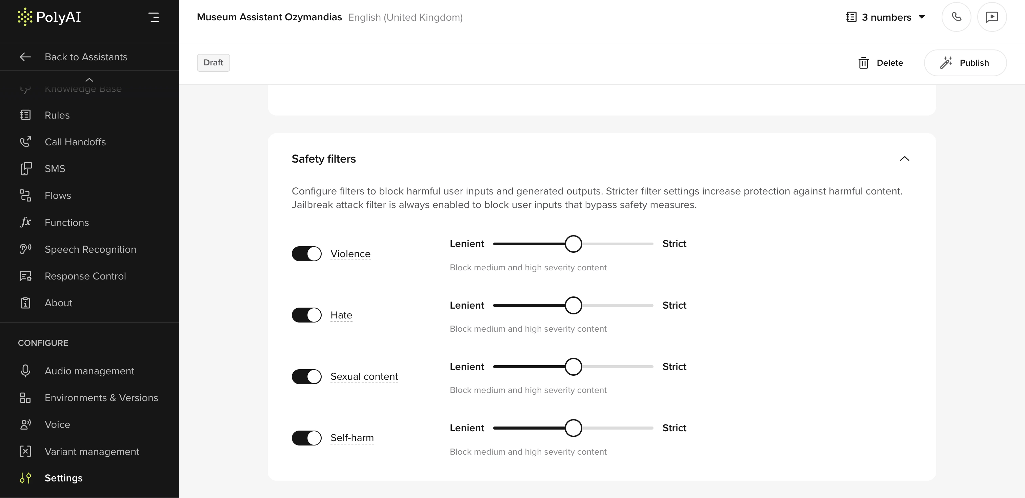Collapse sidebar using the hamburger menu icon
This screenshot has height=498, width=1025.
coord(154,17)
